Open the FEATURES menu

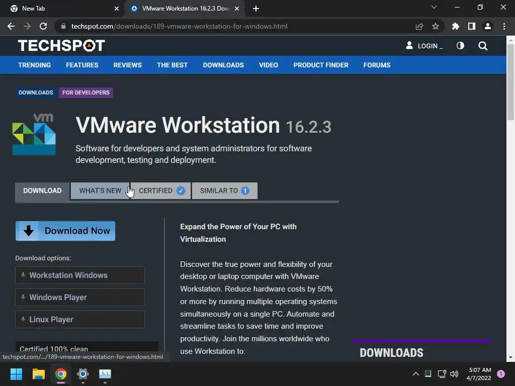tap(82, 65)
